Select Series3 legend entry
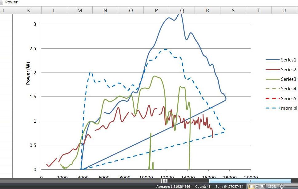 pyautogui.click(x=281, y=79)
